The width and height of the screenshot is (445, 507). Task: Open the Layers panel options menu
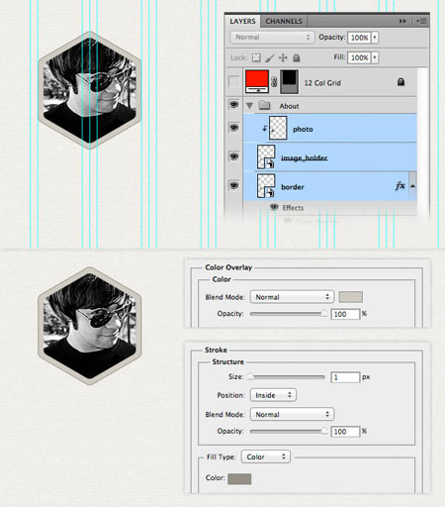click(x=421, y=21)
